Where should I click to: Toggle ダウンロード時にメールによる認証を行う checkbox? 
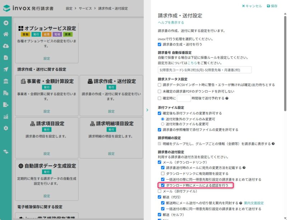[x=163, y=185]
